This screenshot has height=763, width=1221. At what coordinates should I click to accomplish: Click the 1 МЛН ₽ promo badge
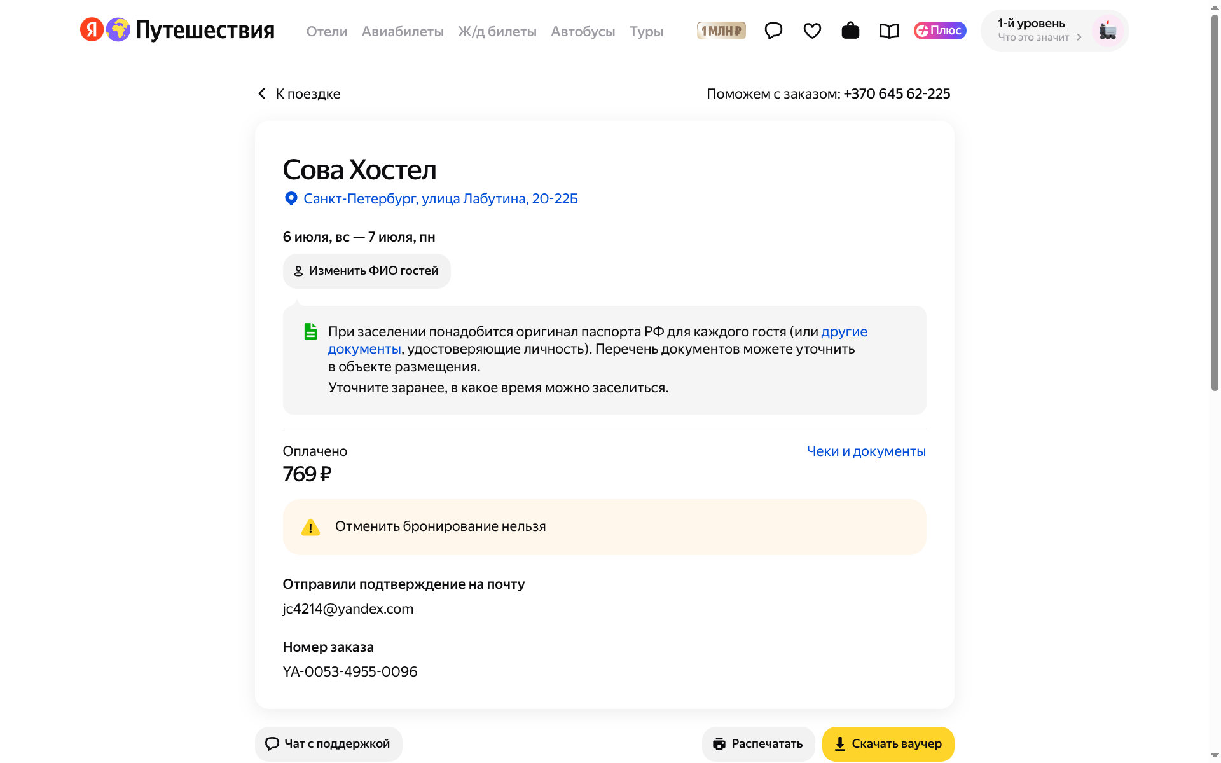[x=721, y=31]
